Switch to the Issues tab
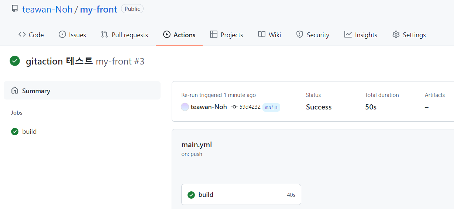 tap(72, 35)
